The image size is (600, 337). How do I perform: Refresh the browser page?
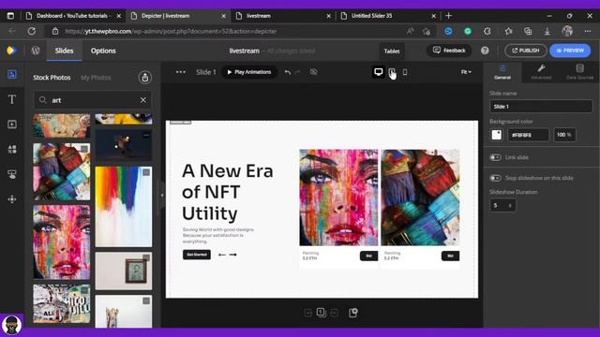coord(31,31)
